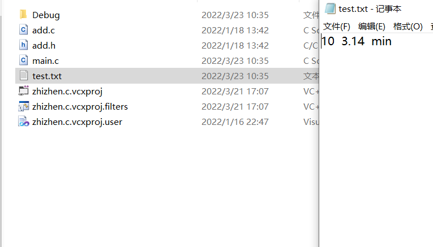Image resolution: width=433 pixels, height=247 pixels.
Task: Select the Debug folder icon
Action: pyautogui.click(x=23, y=14)
